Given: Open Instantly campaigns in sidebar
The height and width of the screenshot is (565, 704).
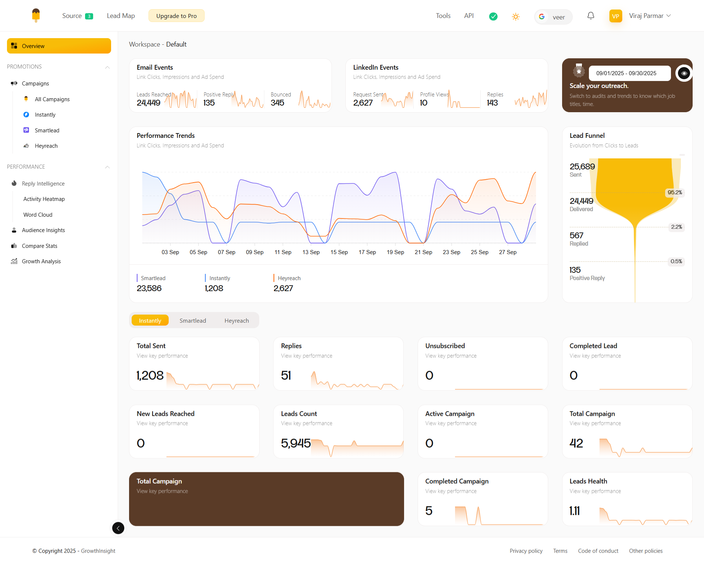Looking at the screenshot, I should coord(45,115).
